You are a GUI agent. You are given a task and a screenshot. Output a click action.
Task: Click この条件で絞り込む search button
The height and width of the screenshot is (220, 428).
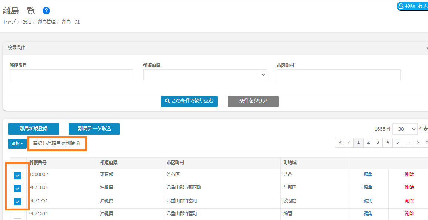189,101
